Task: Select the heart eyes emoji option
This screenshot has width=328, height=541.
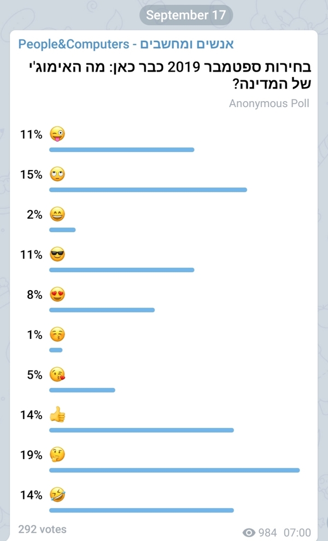Action: (57, 295)
